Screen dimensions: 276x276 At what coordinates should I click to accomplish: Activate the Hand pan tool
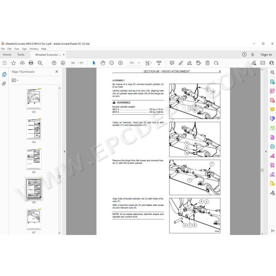(x=103, y=63)
